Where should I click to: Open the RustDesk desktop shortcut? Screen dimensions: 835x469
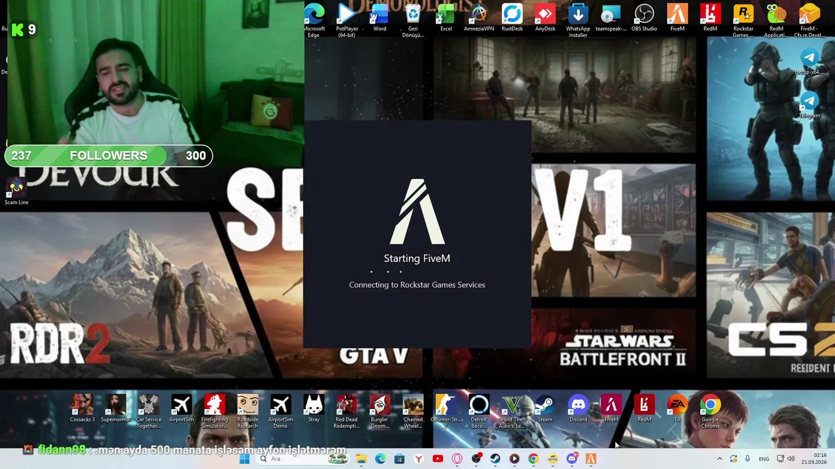pyautogui.click(x=512, y=18)
